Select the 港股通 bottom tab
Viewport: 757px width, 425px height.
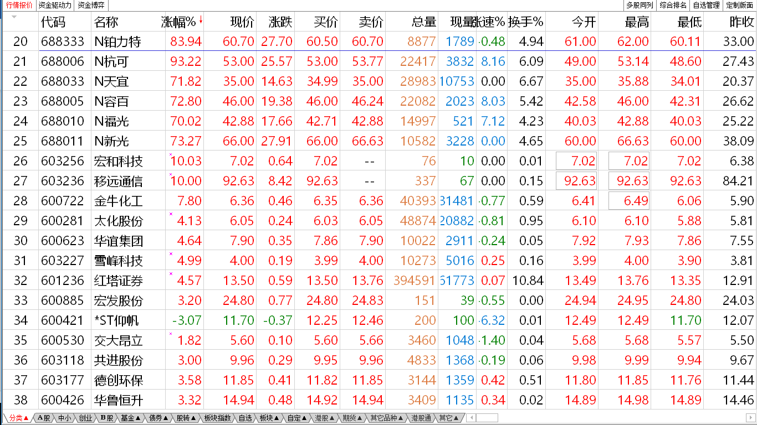[422, 418]
